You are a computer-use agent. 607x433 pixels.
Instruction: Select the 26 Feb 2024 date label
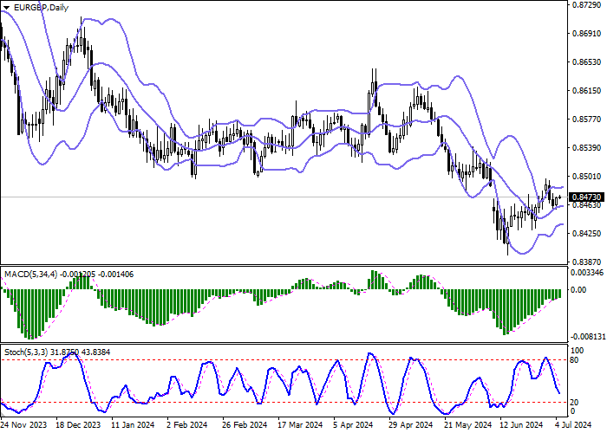click(245, 425)
